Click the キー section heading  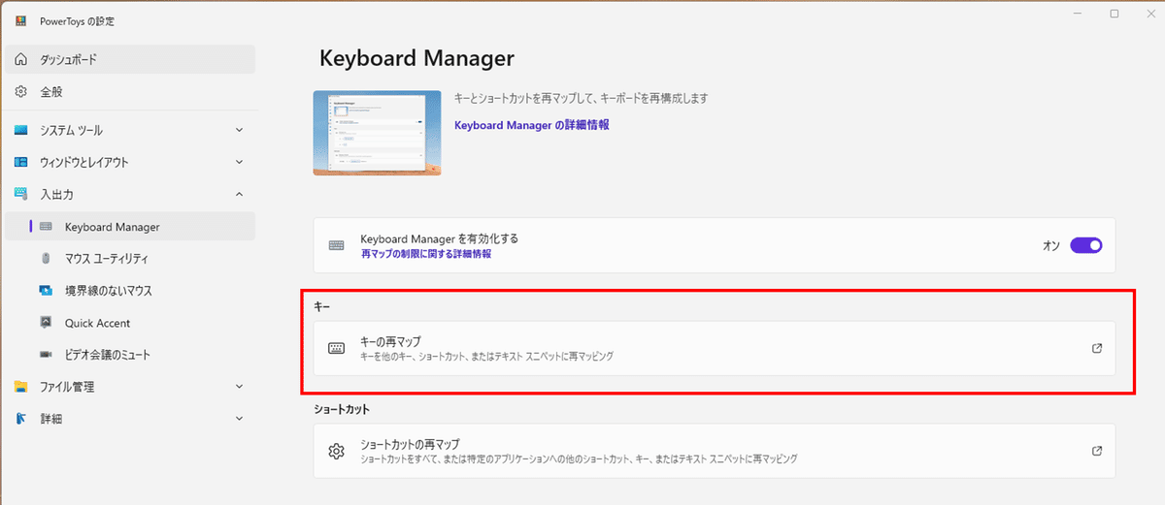(x=322, y=306)
